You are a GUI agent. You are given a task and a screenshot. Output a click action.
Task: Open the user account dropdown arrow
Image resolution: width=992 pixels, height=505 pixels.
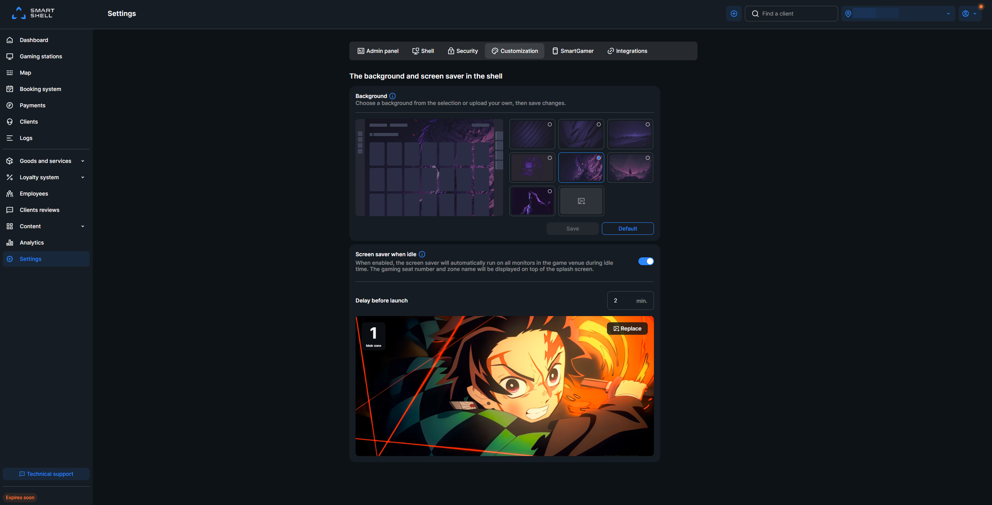pos(975,14)
